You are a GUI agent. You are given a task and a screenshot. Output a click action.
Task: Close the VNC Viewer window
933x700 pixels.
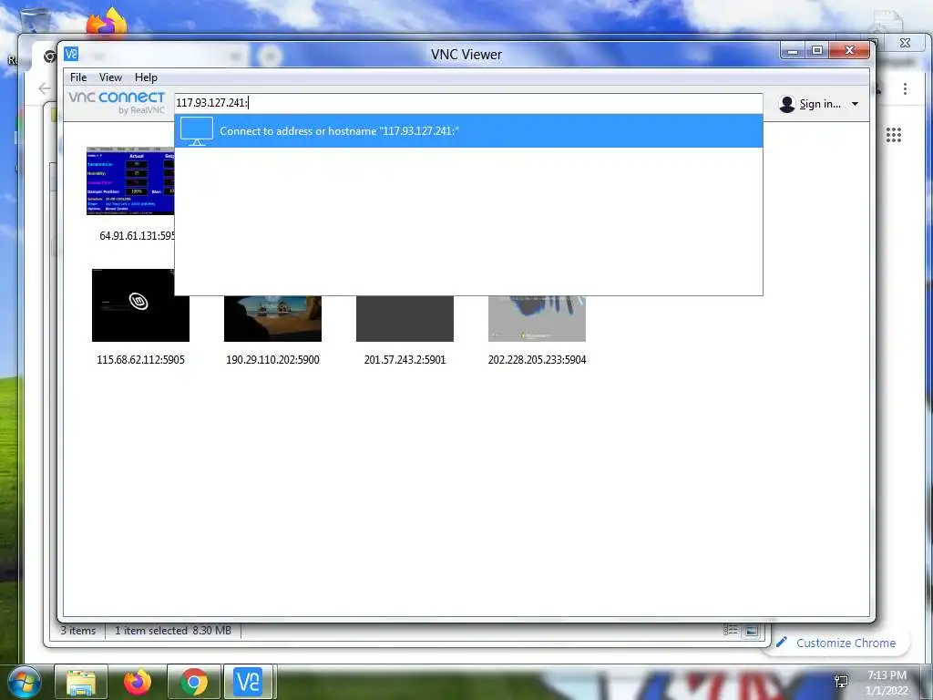point(850,51)
